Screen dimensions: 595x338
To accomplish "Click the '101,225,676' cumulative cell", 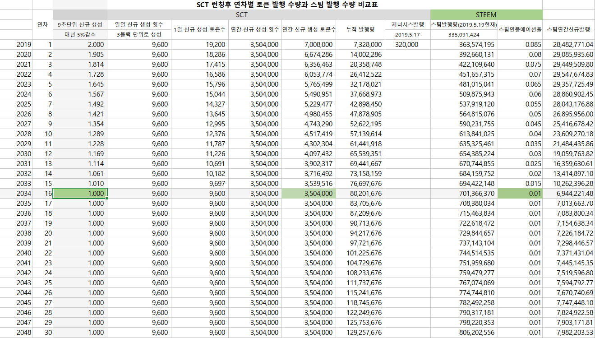I will point(360,253).
